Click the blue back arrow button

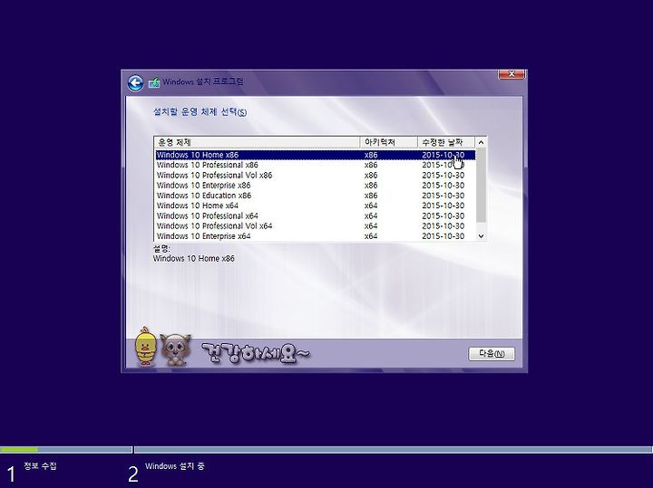[x=135, y=83]
